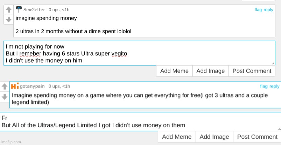
Task: Click gotanypain's user avatar icon
Action: pyautogui.click(x=15, y=86)
